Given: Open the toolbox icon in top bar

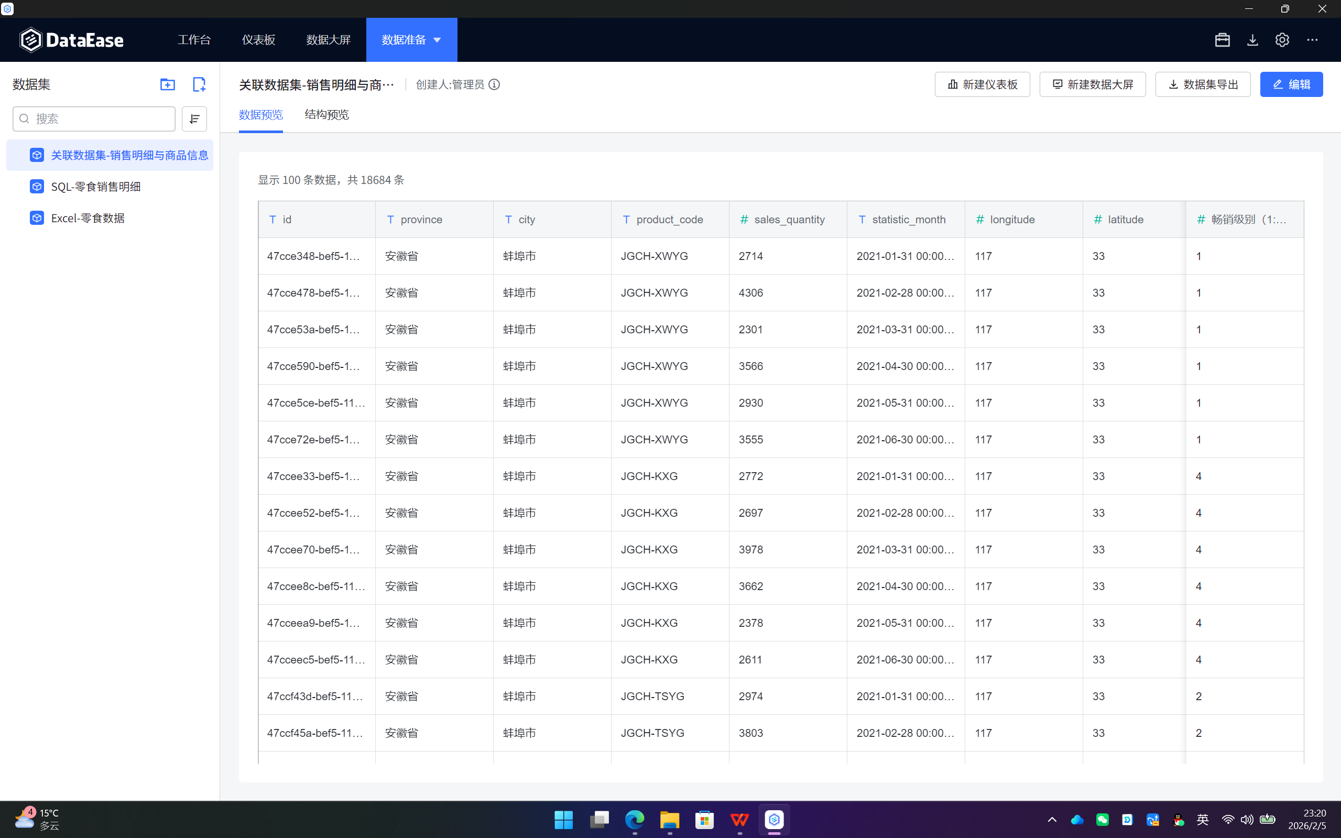Looking at the screenshot, I should point(1223,40).
